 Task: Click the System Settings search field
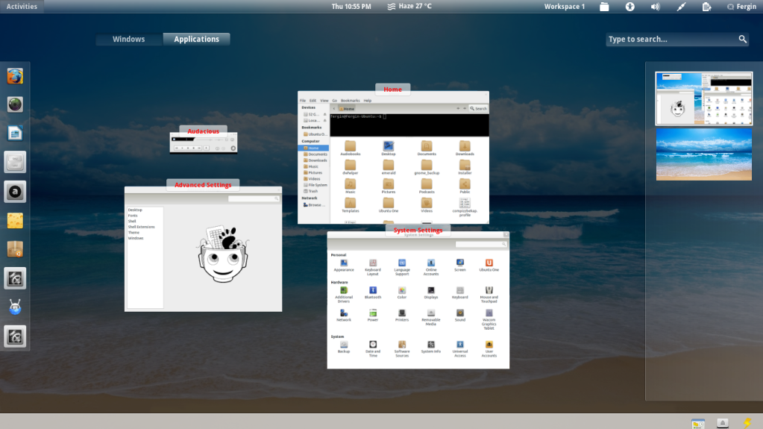click(x=481, y=244)
